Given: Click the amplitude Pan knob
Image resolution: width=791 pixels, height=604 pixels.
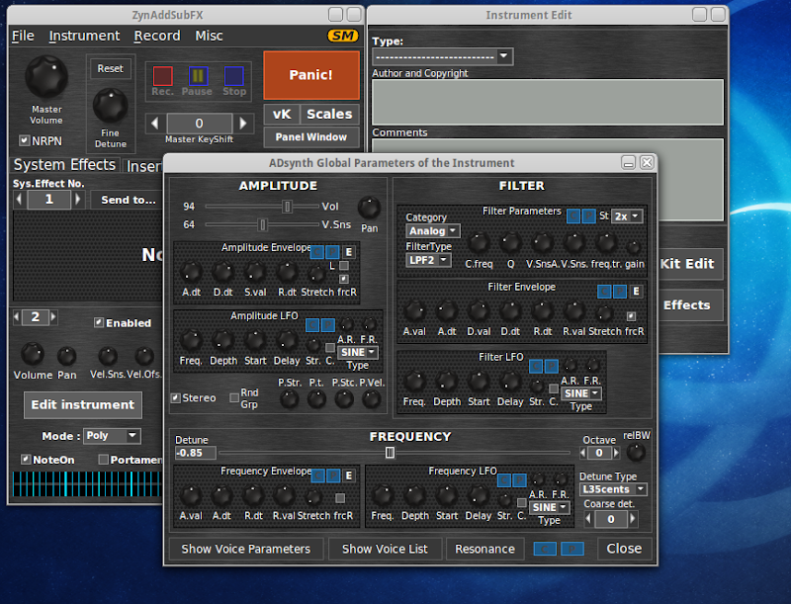Looking at the screenshot, I should [x=369, y=208].
